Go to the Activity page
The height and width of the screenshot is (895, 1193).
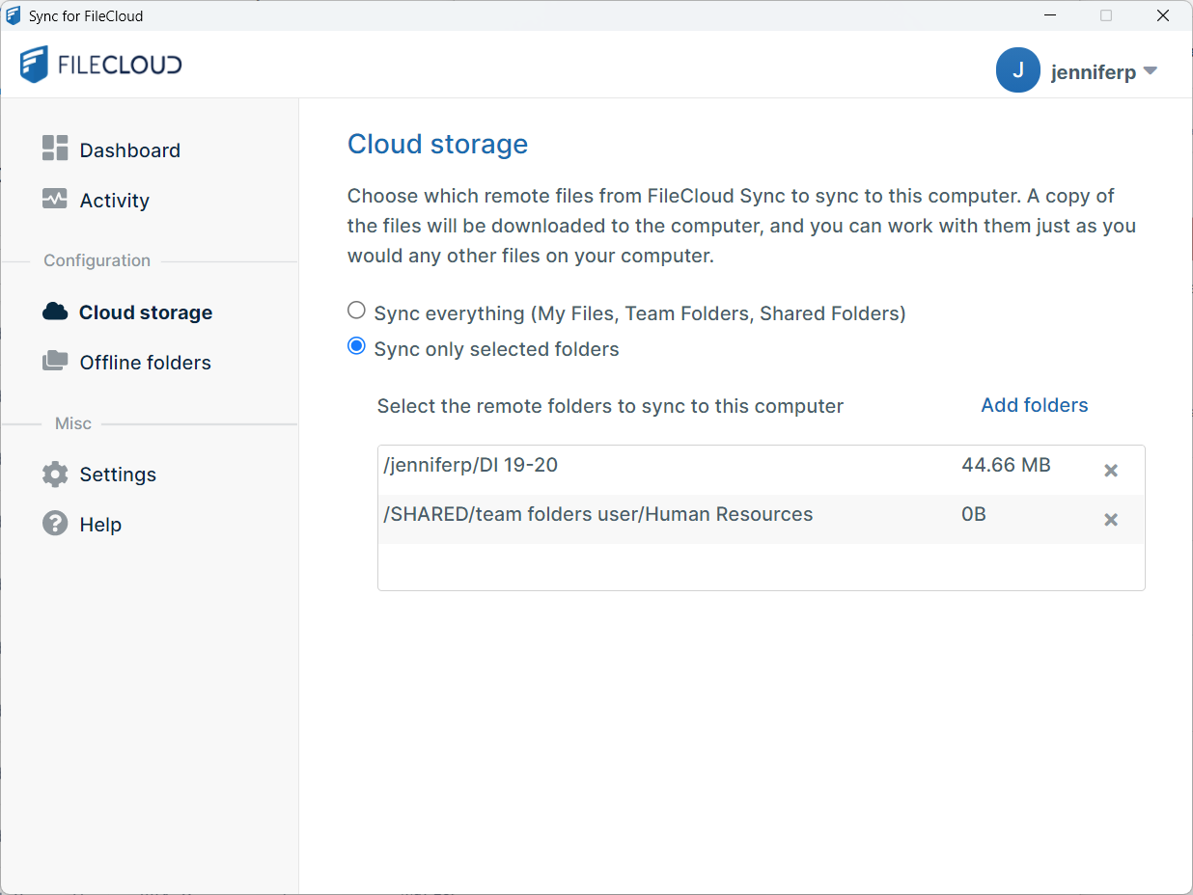(114, 201)
